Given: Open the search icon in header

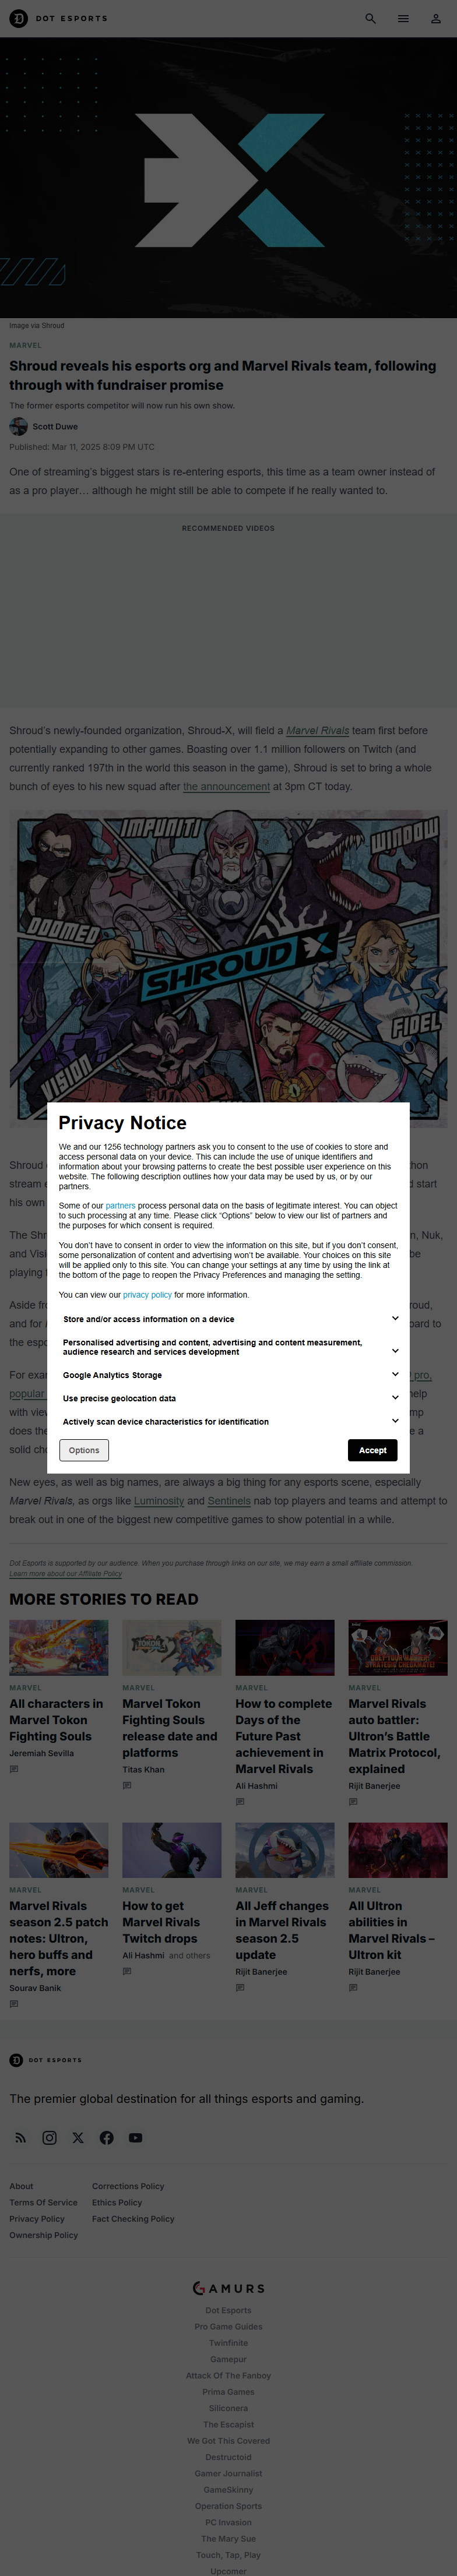Looking at the screenshot, I should (x=370, y=18).
